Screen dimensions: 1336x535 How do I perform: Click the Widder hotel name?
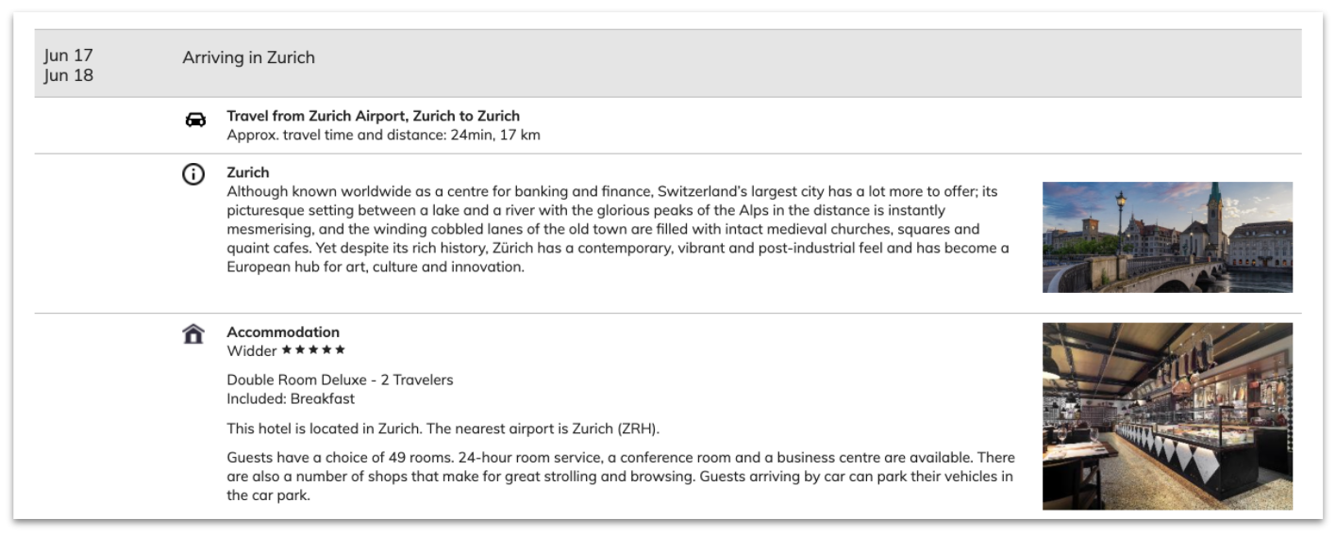tap(252, 350)
